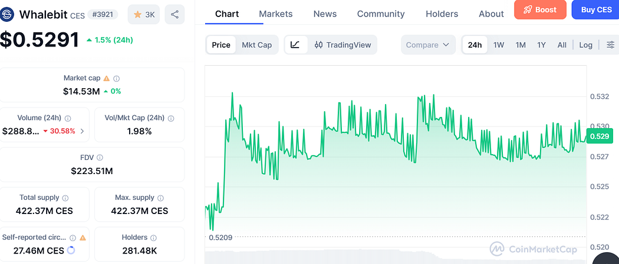
Task: Click the 281.48K holders value
Action: (x=139, y=250)
